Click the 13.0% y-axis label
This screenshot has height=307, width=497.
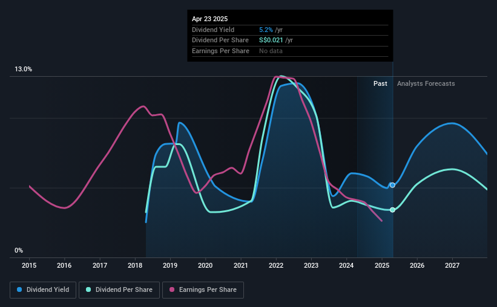[x=23, y=69]
